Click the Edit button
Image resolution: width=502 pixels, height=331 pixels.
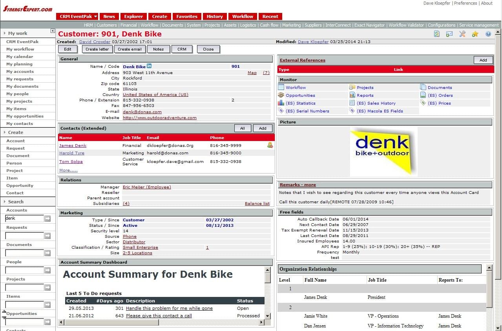click(68, 49)
